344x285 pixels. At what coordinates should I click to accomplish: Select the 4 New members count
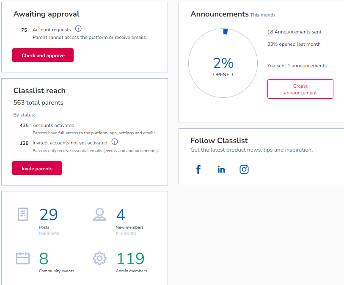[121, 215]
